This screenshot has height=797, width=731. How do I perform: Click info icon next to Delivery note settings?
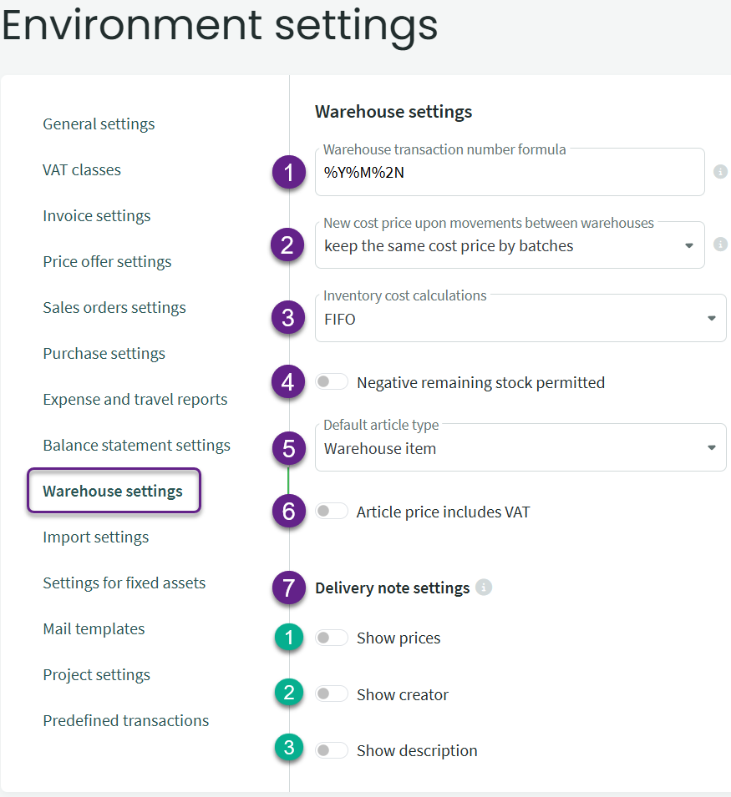click(483, 588)
